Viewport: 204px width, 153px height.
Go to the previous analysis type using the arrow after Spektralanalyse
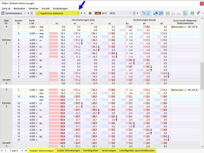point(28,13)
